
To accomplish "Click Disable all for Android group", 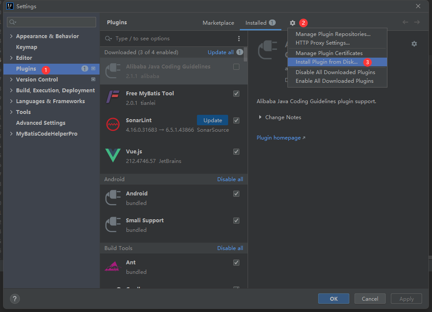I will point(230,179).
